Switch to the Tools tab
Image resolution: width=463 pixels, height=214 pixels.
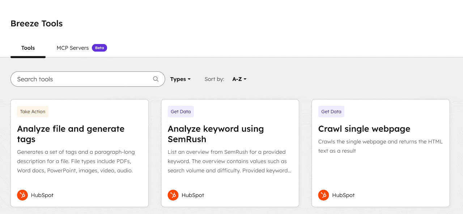28,48
